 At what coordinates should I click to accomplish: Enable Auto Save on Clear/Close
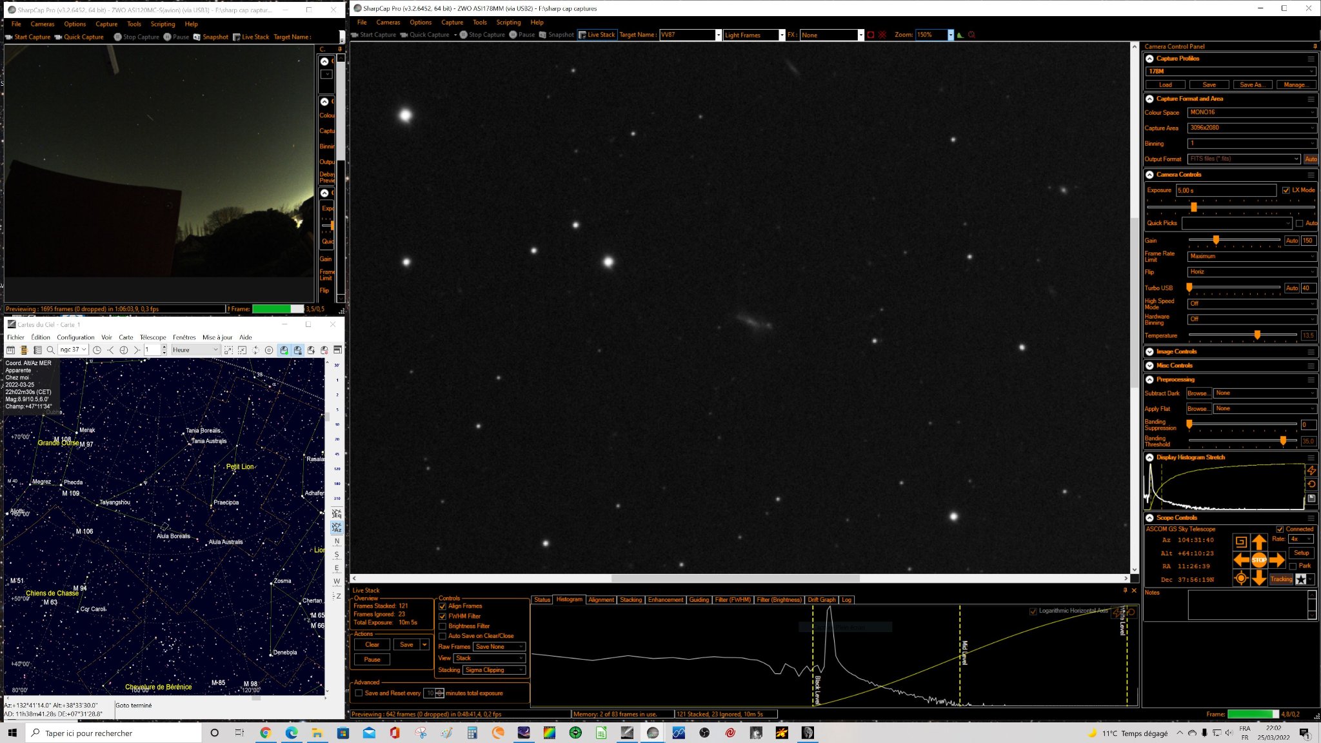pyautogui.click(x=442, y=636)
